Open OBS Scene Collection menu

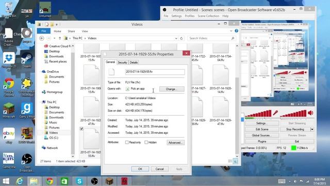pyautogui.click(x=208, y=16)
